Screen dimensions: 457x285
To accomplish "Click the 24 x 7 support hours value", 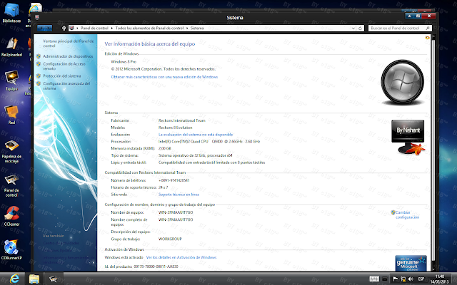I will 164,187.
